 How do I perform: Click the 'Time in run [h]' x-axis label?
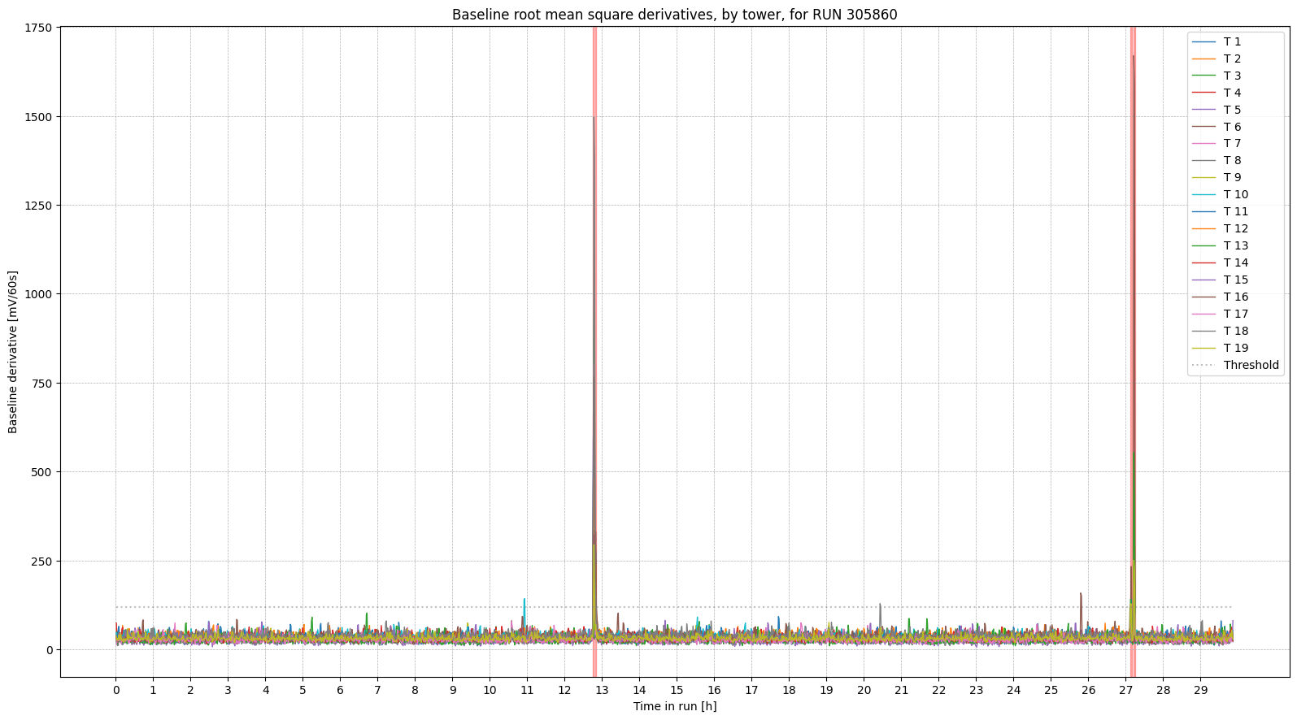674,706
